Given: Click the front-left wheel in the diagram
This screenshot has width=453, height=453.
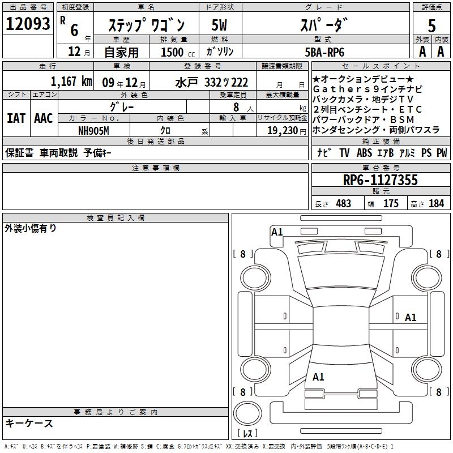Looking at the screenshot, I should (255, 278).
